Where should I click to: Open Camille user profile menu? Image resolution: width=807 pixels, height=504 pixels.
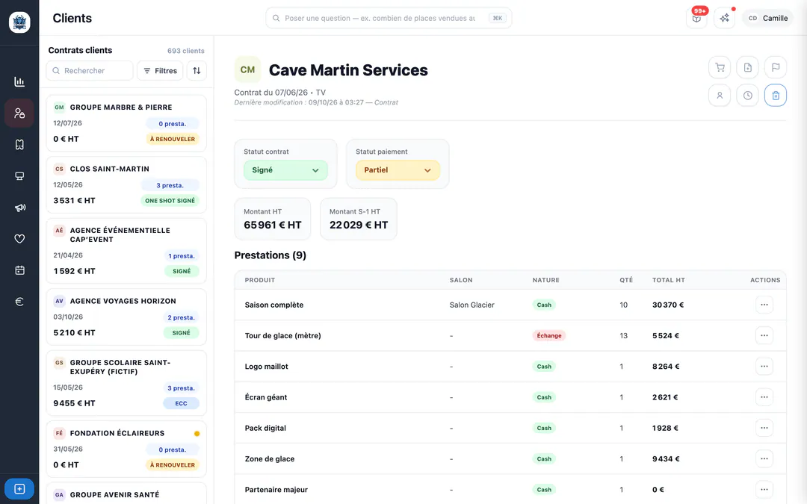coord(767,18)
